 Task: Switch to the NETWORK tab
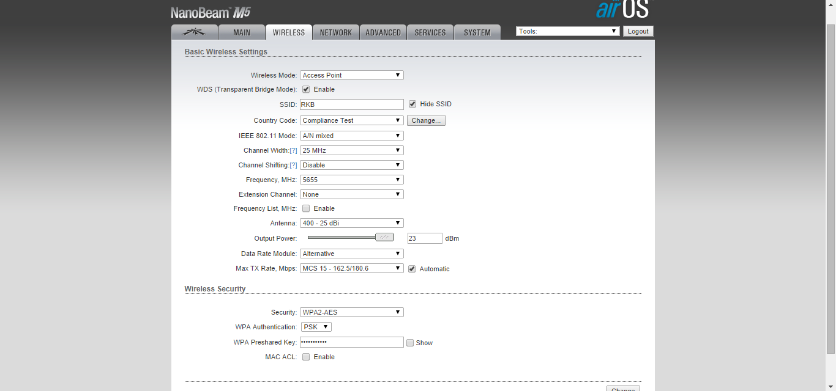coord(335,32)
